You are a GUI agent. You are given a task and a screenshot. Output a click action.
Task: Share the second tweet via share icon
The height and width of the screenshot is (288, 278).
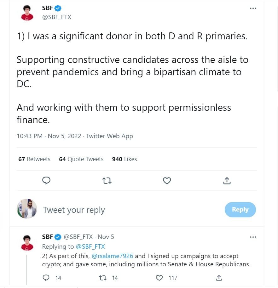[x=219, y=278]
